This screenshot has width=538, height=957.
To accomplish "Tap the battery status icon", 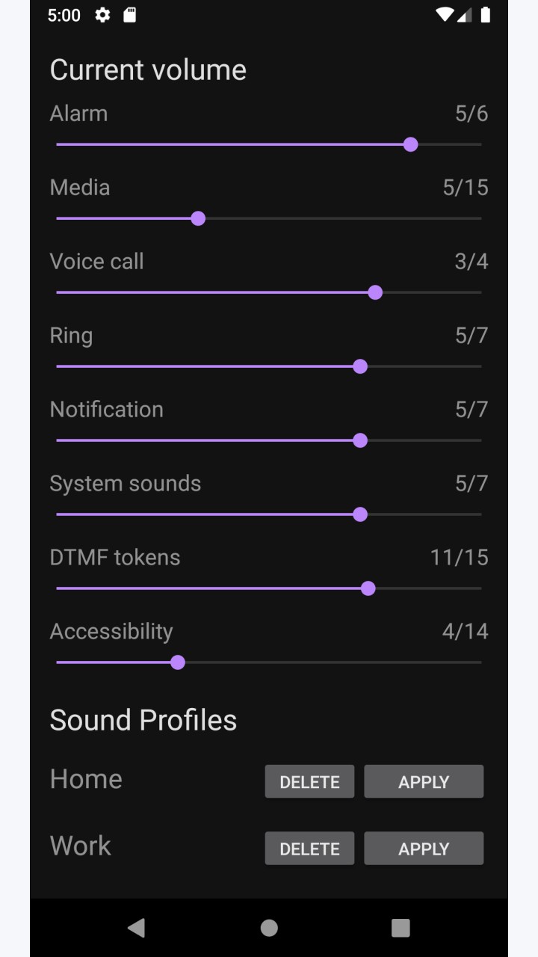I will click(x=486, y=15).
